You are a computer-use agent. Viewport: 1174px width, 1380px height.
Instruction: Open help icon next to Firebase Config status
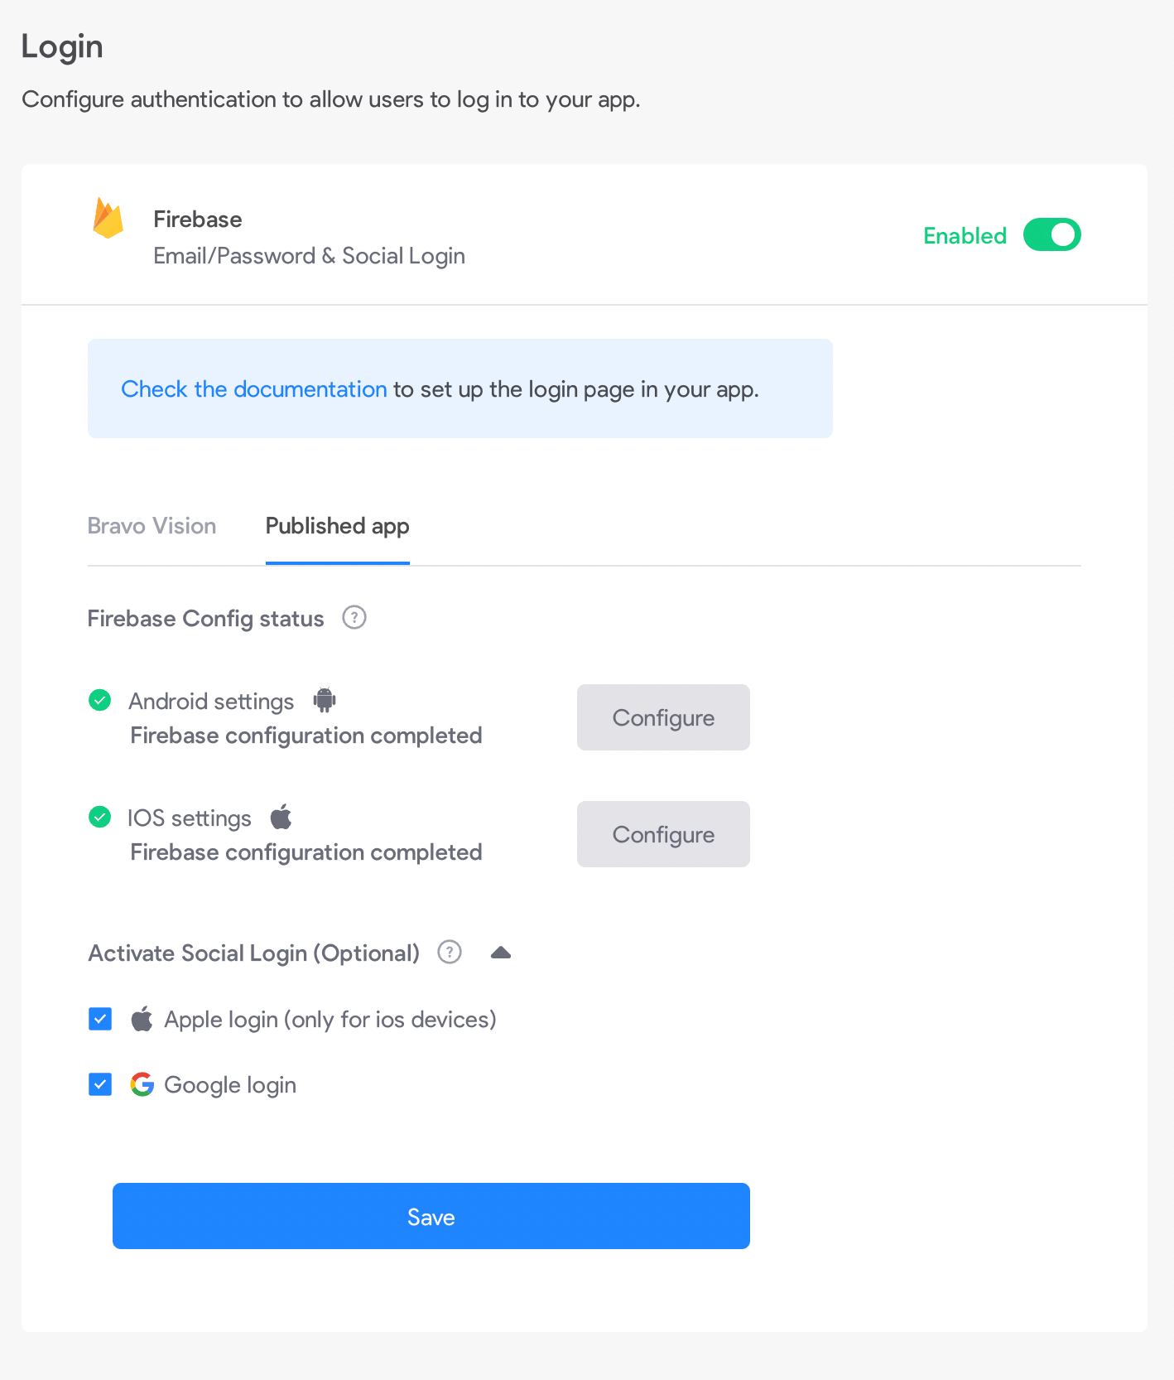pyautogui.click(x=354, y=618)
